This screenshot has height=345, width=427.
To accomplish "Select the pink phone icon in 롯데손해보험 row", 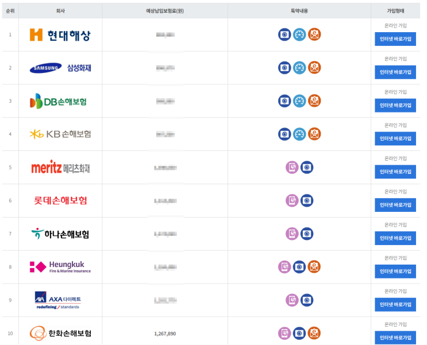I will tap(292, 200).
